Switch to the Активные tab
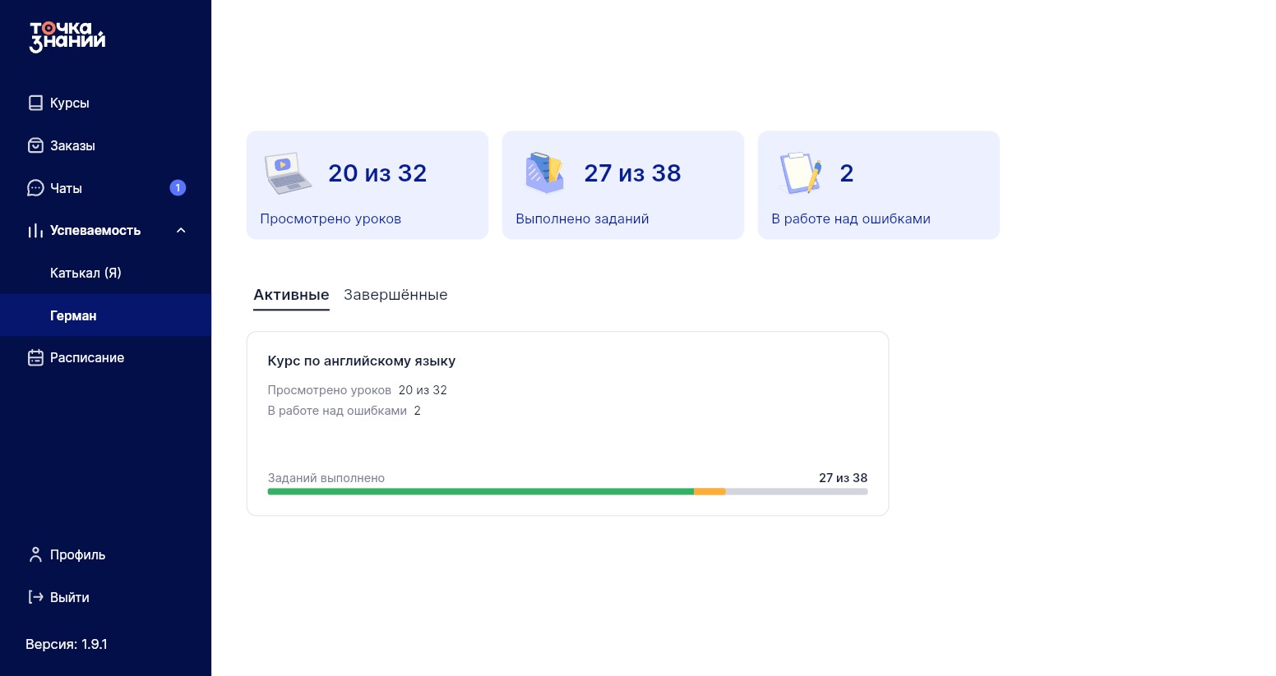 (x=291, y=295)
